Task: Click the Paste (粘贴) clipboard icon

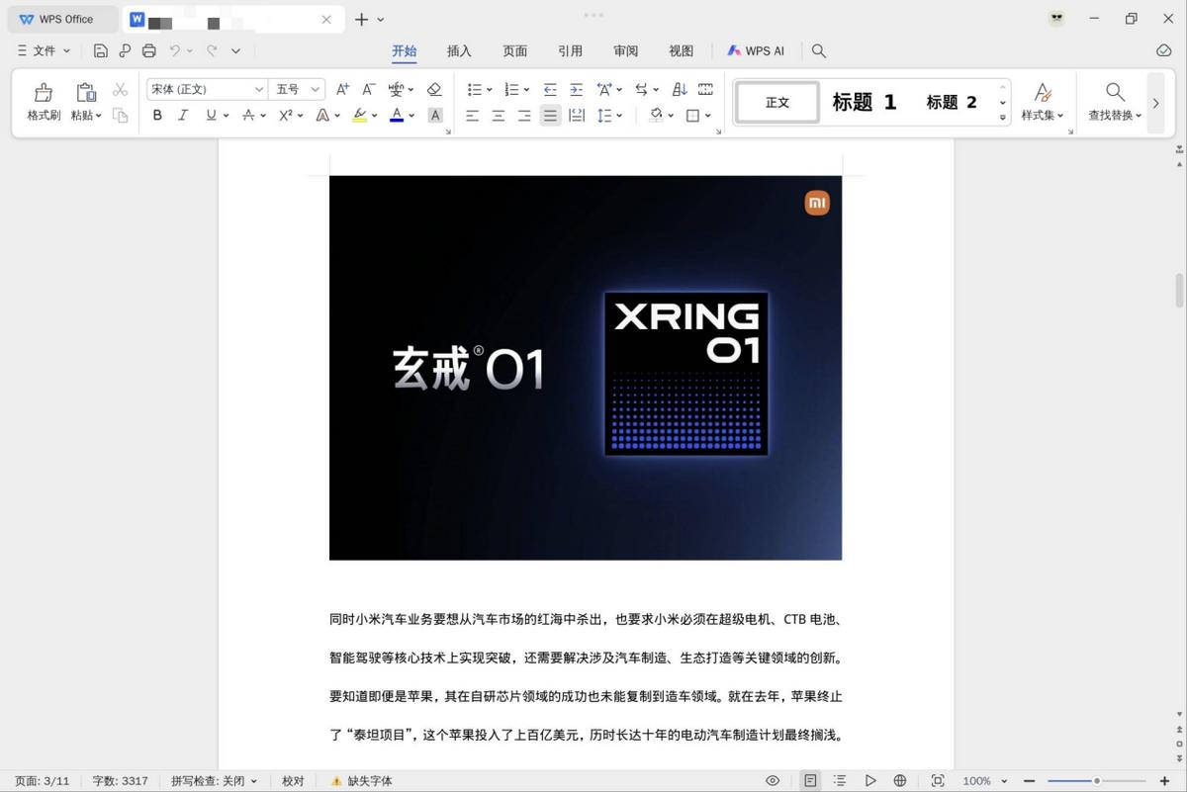Action: pyautogui.click(x=86, y=92)
